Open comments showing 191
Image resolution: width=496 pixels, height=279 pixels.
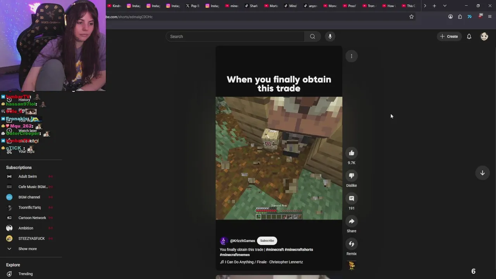[x=351, y=198]
